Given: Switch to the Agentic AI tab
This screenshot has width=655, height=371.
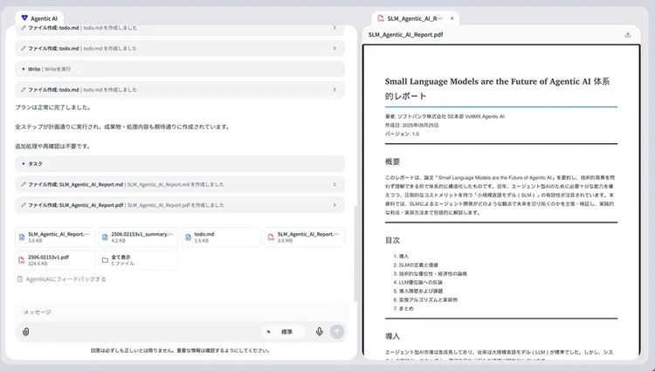Looking at the screenshot, I should point(39,18).
